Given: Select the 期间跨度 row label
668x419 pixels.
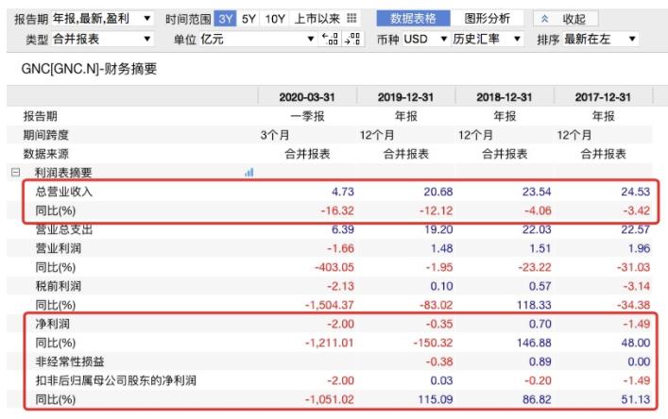Looking at the screenshot, I should tap(45, 135).
